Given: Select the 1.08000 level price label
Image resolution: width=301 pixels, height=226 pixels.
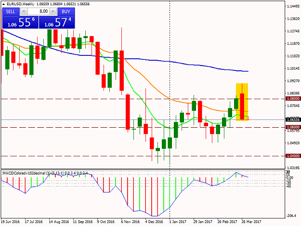Looking at the screenshot, I should 293,98.
